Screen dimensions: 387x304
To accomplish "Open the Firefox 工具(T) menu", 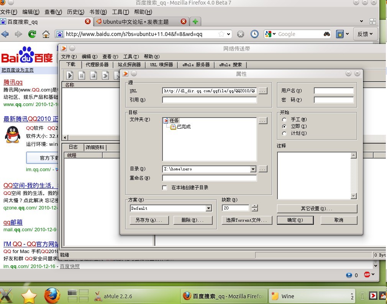I will click(120, 12).
